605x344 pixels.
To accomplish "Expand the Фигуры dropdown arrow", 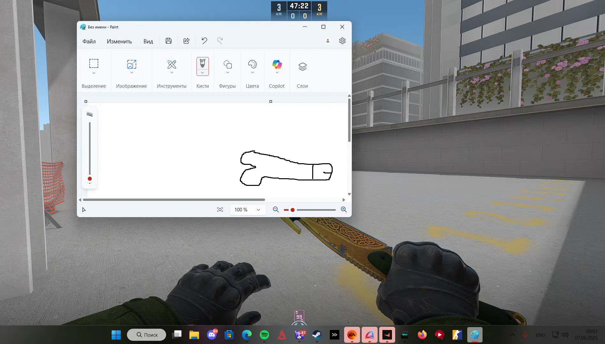I will 228,73.
